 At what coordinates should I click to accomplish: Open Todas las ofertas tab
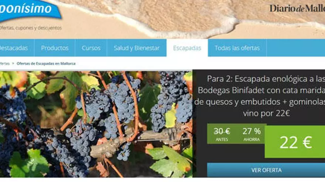(x=237, y=48)
